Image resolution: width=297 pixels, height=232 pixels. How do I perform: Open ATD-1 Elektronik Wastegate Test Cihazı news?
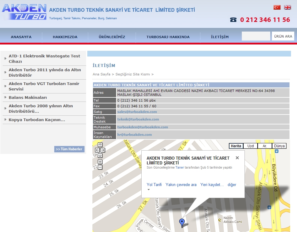coord(44,59)
